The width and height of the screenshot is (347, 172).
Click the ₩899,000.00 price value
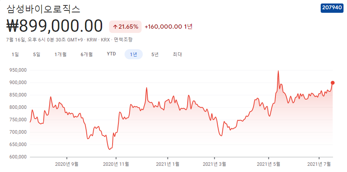point(55,26)
